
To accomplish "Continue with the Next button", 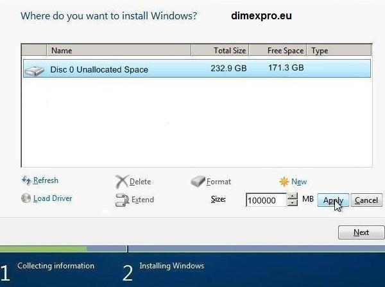I will [x=361, y=232].
